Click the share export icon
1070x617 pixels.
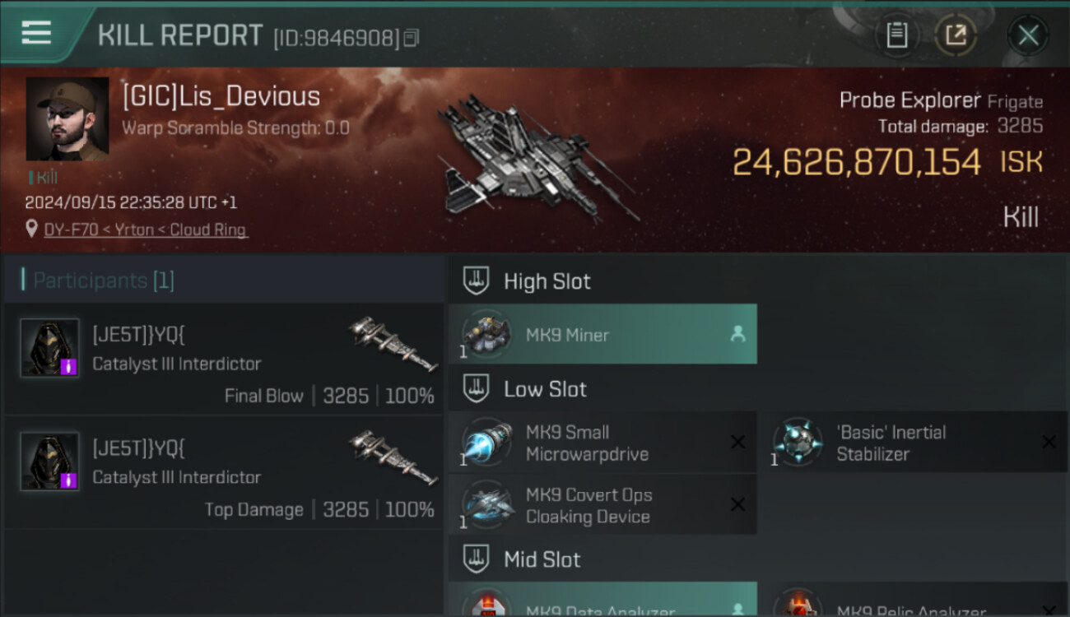[x=956, y=35]
